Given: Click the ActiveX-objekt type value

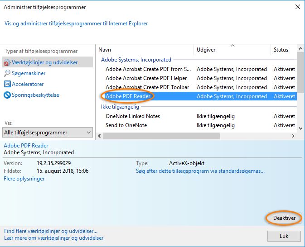Looking at the screenshot, I should tap(187, 163).
